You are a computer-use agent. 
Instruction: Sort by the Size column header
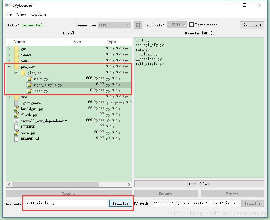88,41
